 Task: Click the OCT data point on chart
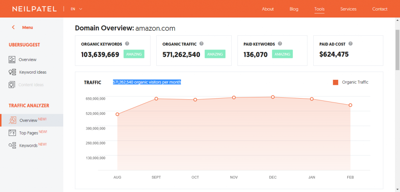coord(195,100)
